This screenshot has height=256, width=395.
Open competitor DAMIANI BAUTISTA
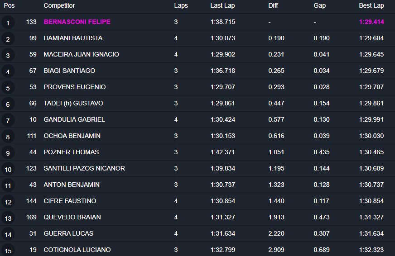[73, 38]
